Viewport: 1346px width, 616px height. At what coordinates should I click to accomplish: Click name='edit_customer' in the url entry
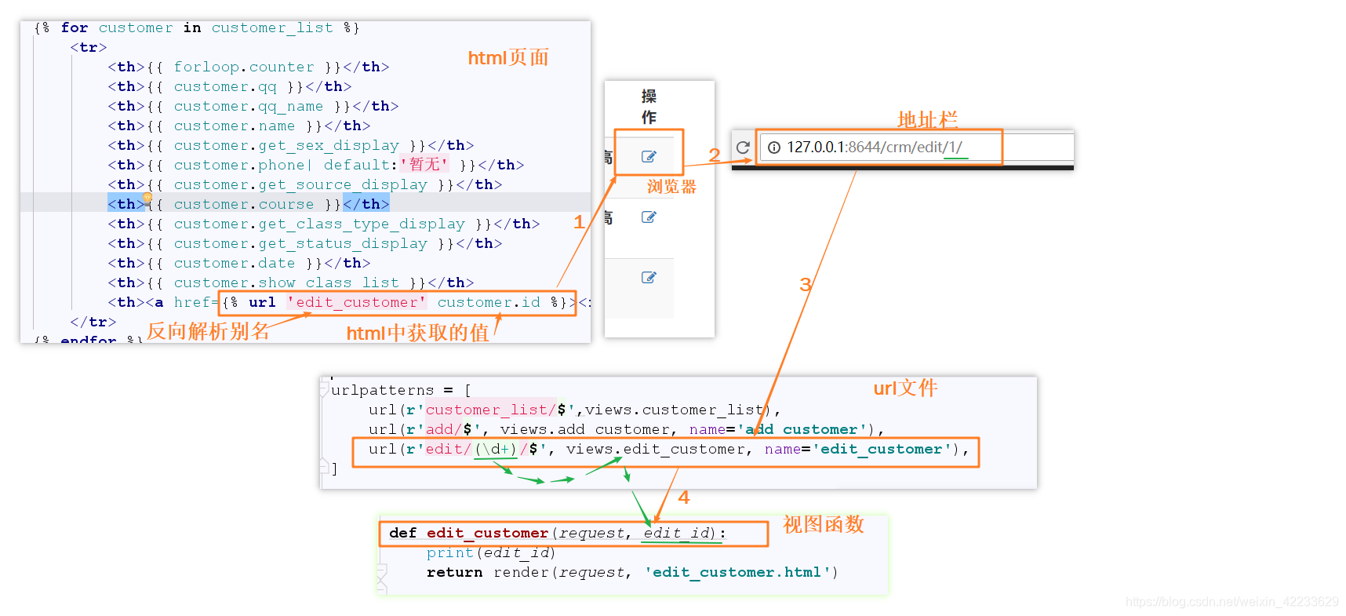(858, 449)
